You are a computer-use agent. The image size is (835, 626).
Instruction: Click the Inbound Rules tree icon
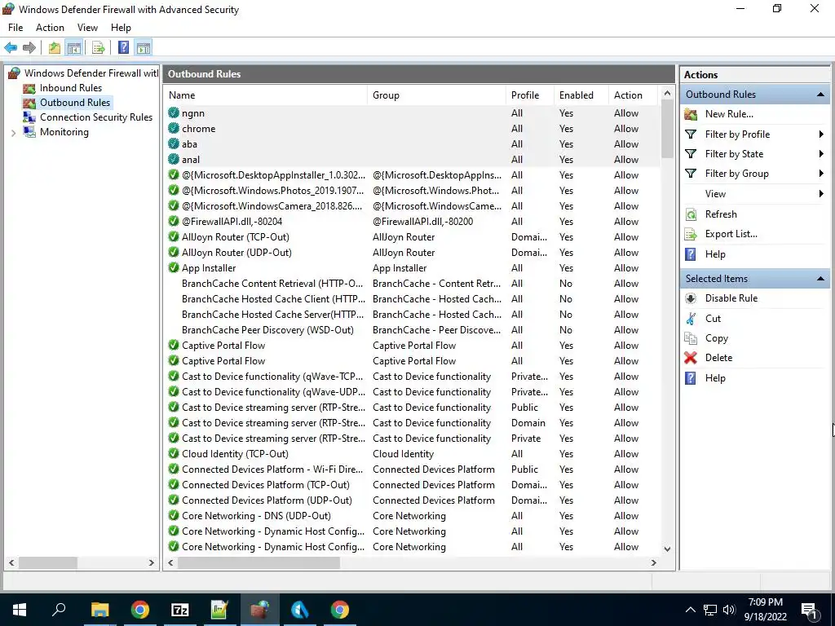29,88
